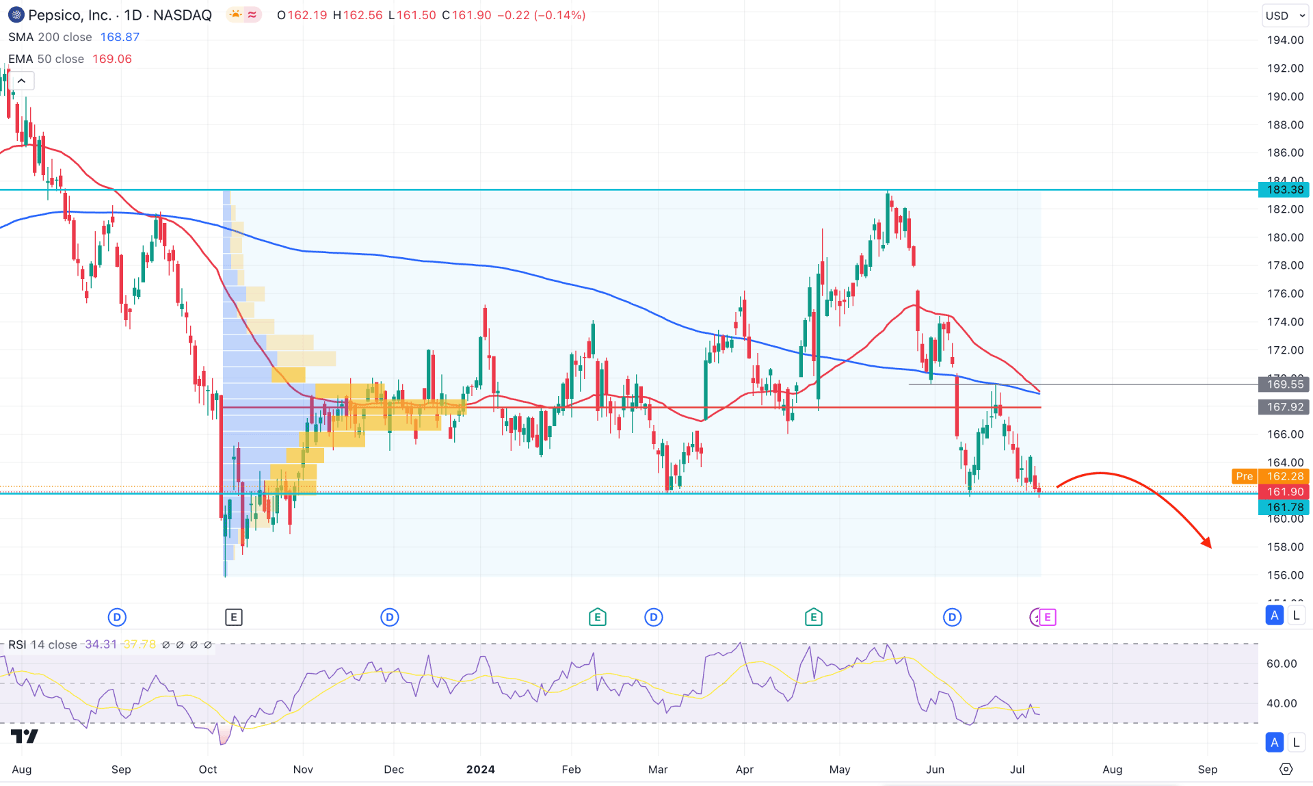The image size is (1313, 786).
Task: Click the change value −0.22 (−0.14%)
Action: click(541, 15)
